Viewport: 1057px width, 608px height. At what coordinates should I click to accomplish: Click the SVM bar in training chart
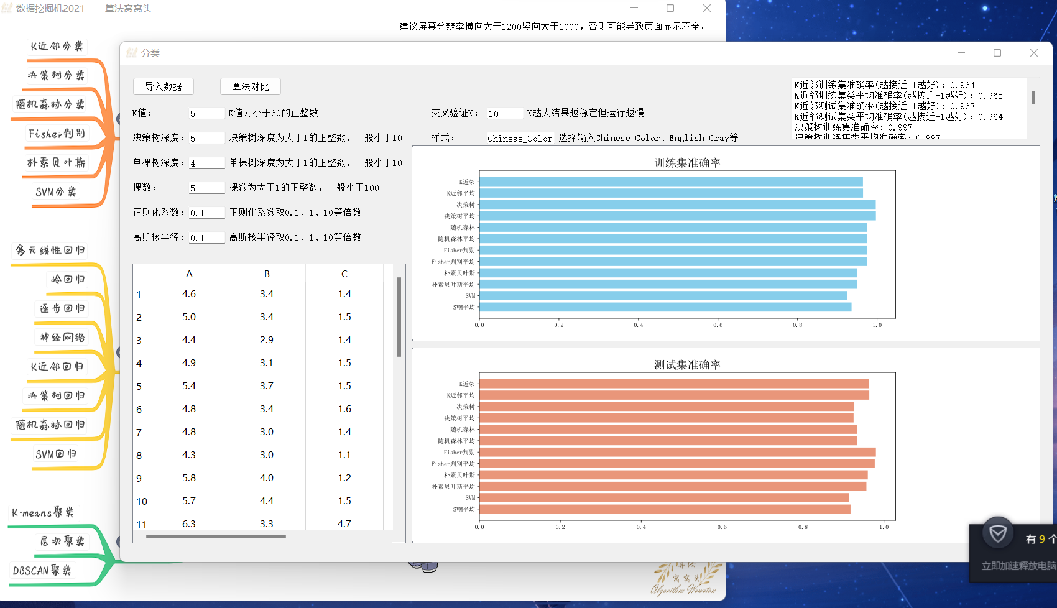pyautogui.click(x=663, y=296)
